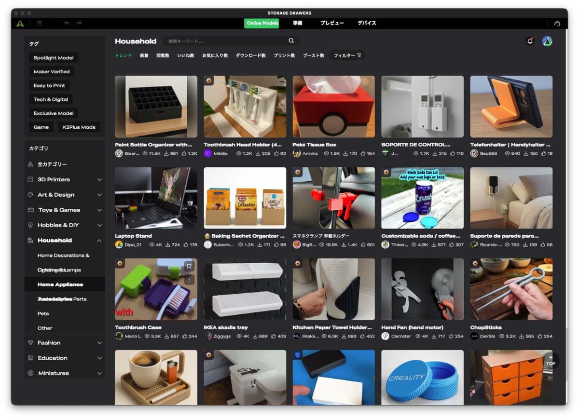Click the save icon in the top toolbar
The image size is (579, 419).
[40, 23]
